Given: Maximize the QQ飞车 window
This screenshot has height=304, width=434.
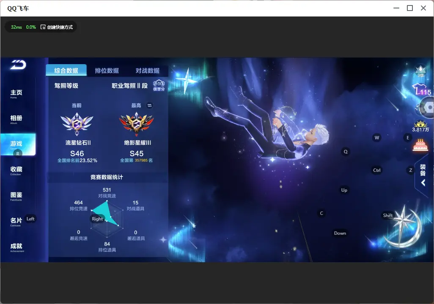Looking at the screenshot, I should click(410, 8).
